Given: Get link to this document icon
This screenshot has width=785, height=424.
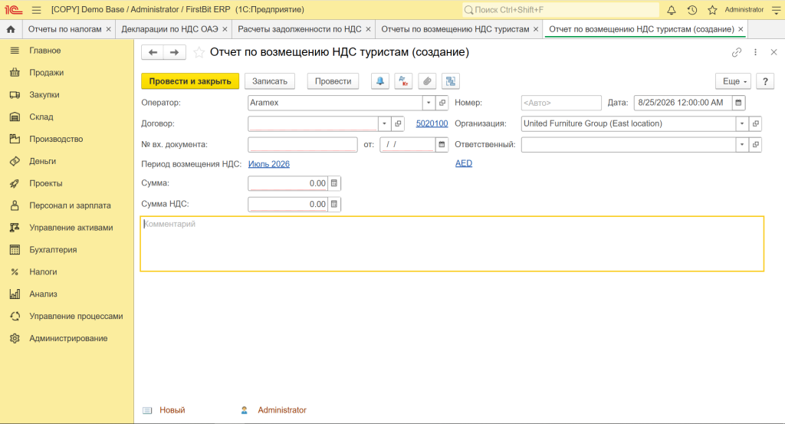Looking at the screenshot, I should (737, 52).
